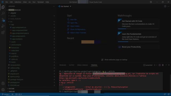The width and height of the screenshot is (171, 96).
Task: Maximize the panel with the chevron up
Action: click(x=166, y=65)
